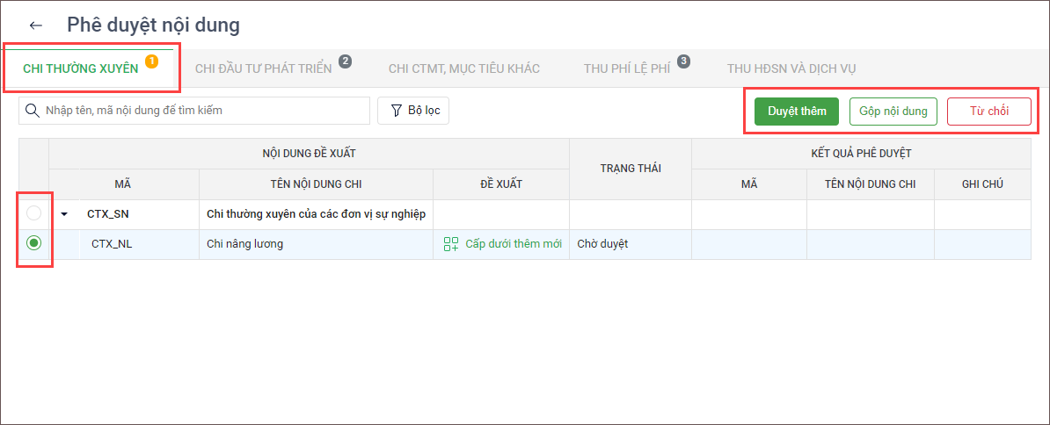
Task: Click the filter funnel icon
Action: pos(396,112)
